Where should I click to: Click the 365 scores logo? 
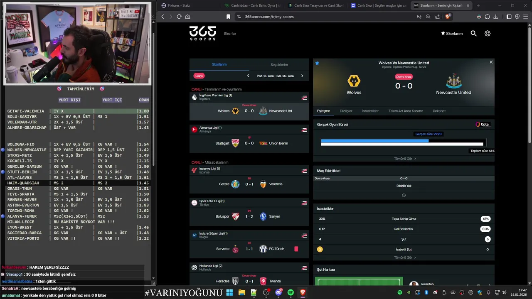click(203, 33)
